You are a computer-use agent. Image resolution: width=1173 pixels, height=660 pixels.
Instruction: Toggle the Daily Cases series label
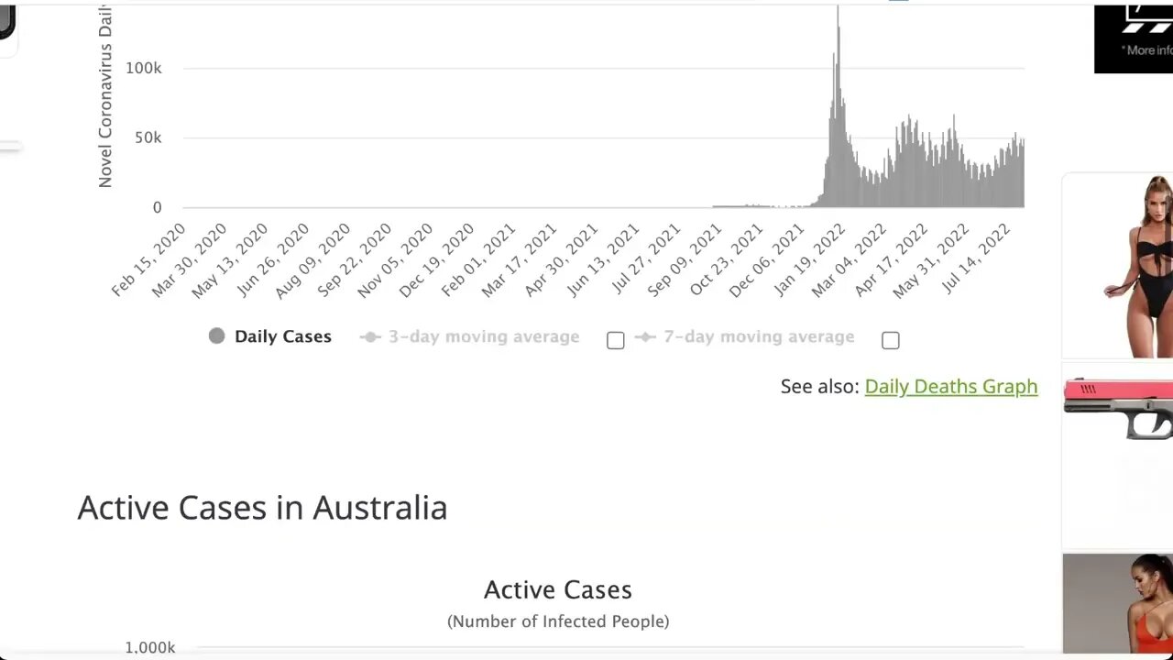(x=282, y=336)
